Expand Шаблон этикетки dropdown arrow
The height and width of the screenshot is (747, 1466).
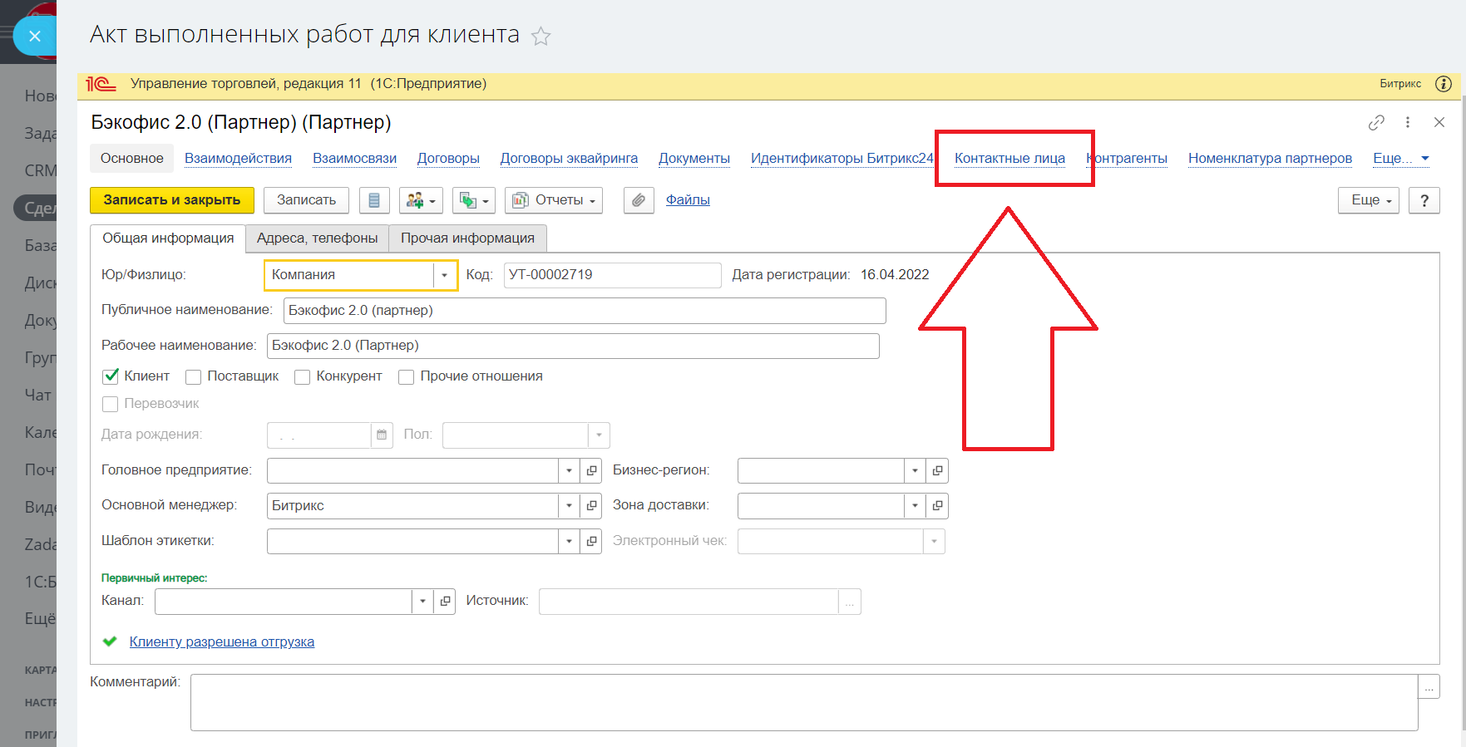tap(569, 542)
